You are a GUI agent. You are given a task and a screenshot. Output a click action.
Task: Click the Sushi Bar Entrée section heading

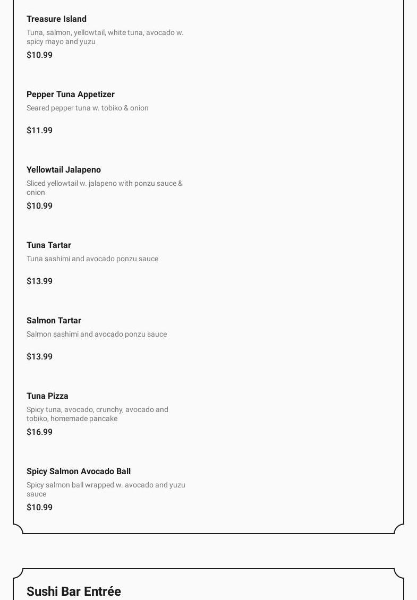click(74, 592)
